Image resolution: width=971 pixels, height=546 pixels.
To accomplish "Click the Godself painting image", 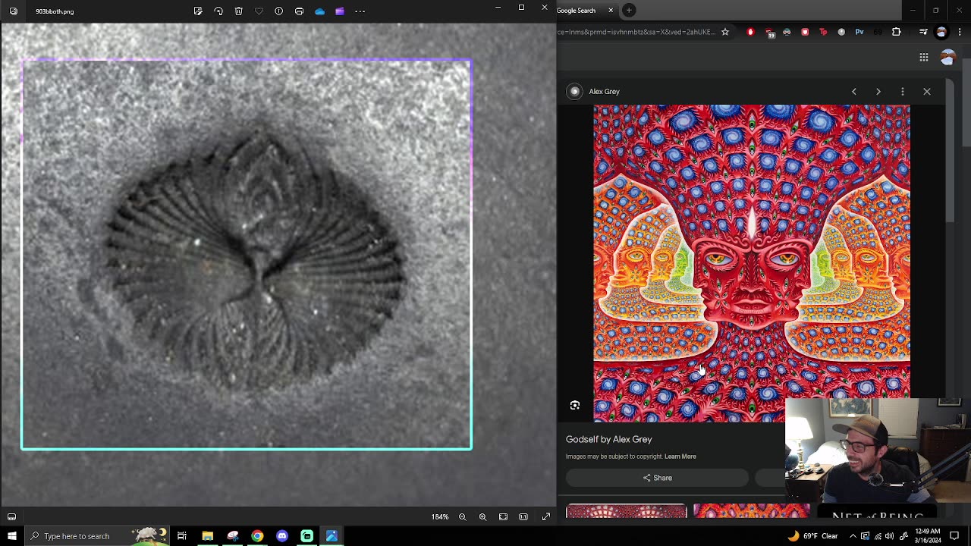I will [752, 263].
